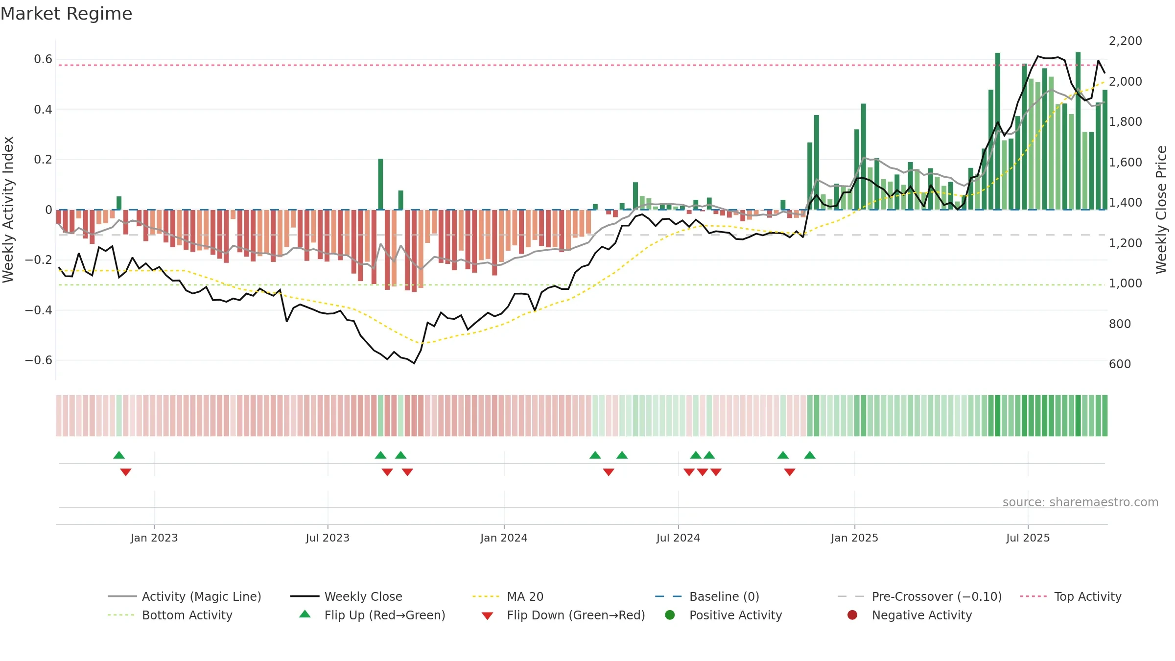Click the Jan 2025 axis label
The height and width of the screenshot is (661, 1175).
854,538
